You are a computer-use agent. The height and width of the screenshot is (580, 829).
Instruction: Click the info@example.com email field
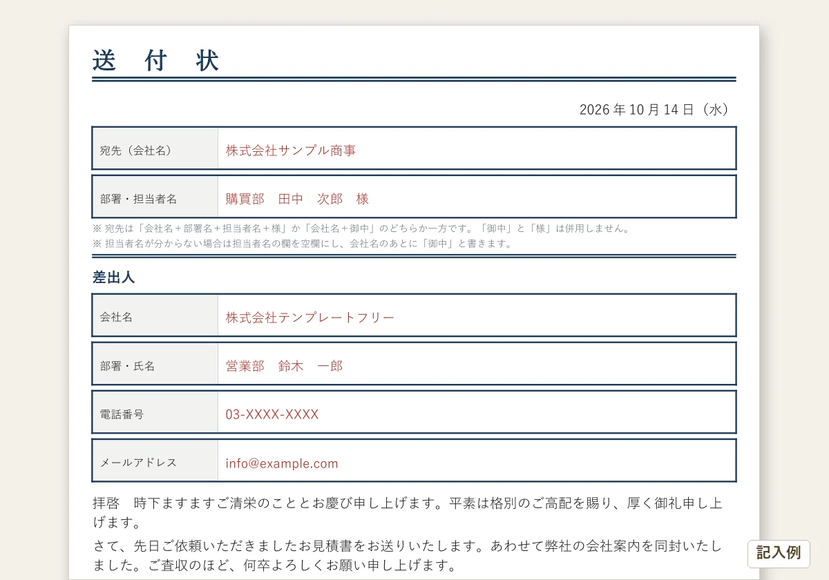[x=477, y=460]
